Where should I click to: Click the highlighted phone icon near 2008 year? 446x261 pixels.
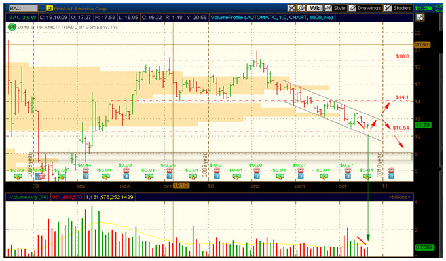[40, 177]
